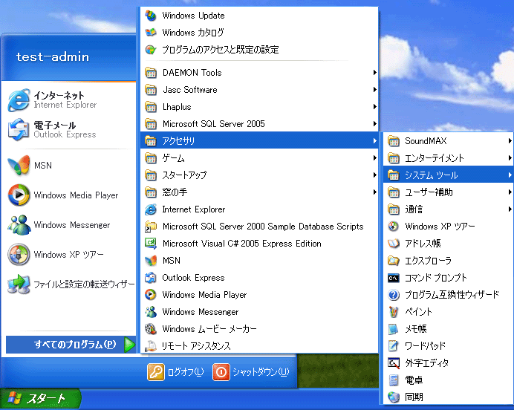Screen dimensions: 514x410
Task: Click the Windows ムービー メーカー film icon
Action: coord(151,329)
